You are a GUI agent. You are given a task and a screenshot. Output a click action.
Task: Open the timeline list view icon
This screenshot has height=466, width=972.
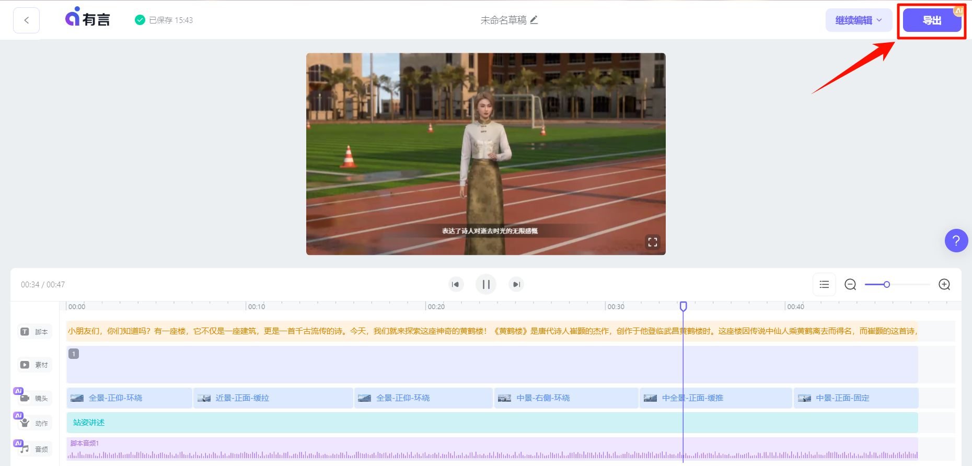824,284
